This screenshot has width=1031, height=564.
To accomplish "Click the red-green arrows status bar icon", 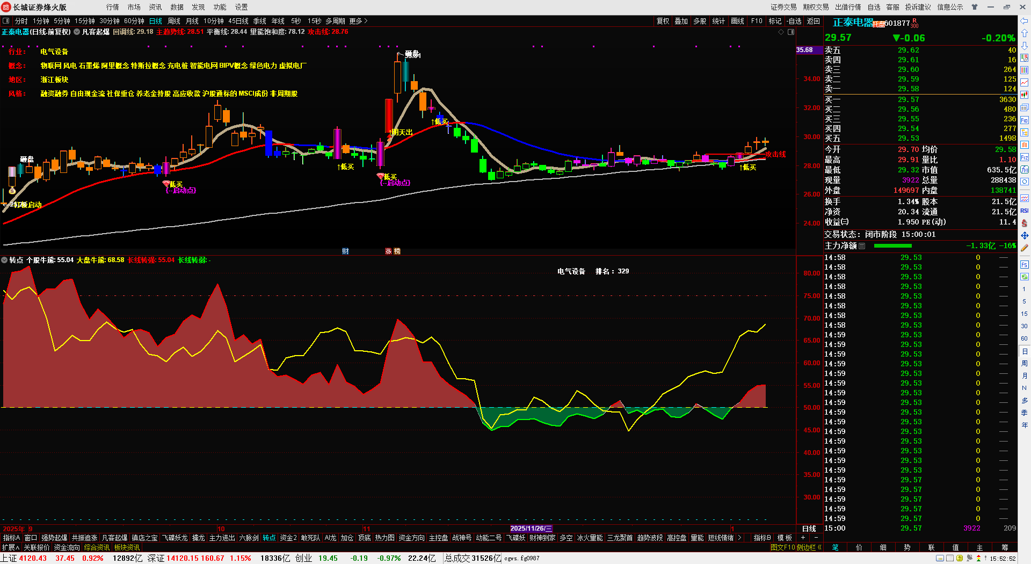I will (x=978, y=559).
